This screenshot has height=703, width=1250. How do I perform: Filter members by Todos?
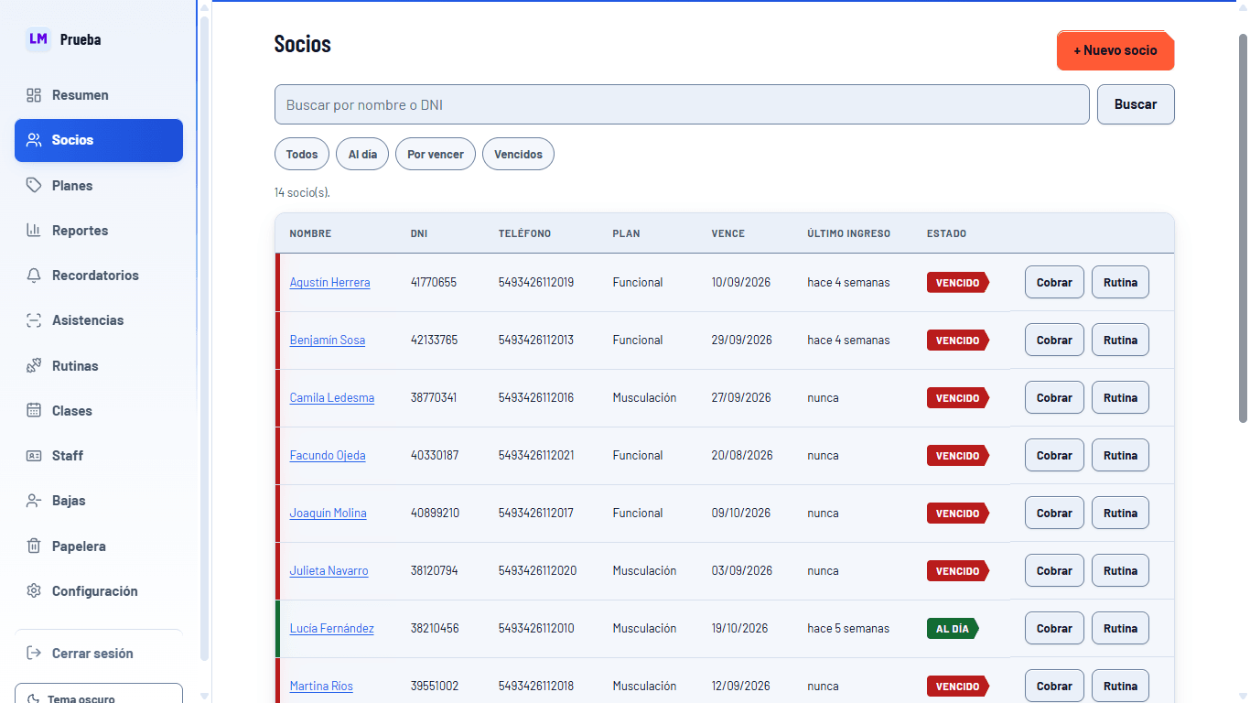point(302,154)
